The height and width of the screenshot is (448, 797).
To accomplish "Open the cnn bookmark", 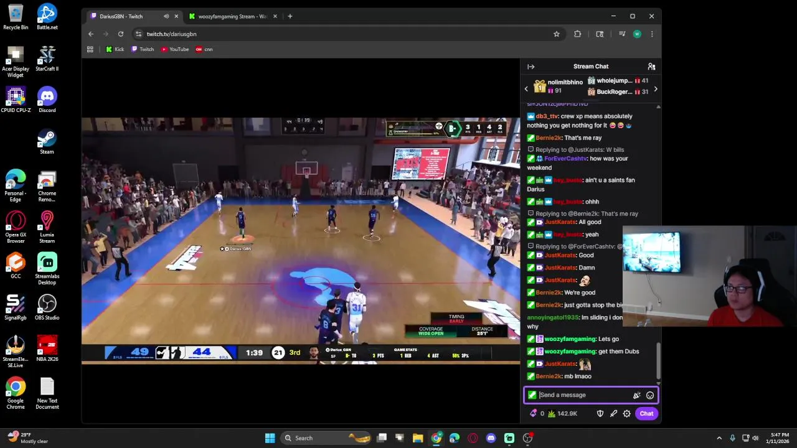I will [x=204, y=49].
